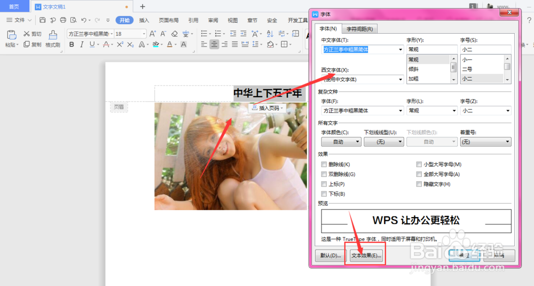
Task: Click the font color A icon
Action: 170,44
